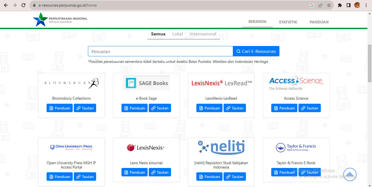Click the Taylor & Francis logo
The width and height of the screenshot is (372, 187).
click(x=296, y=147)
